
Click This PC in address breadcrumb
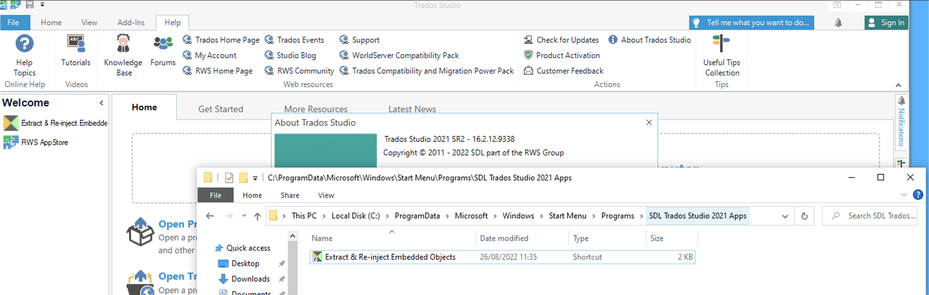tap(304, 216)
